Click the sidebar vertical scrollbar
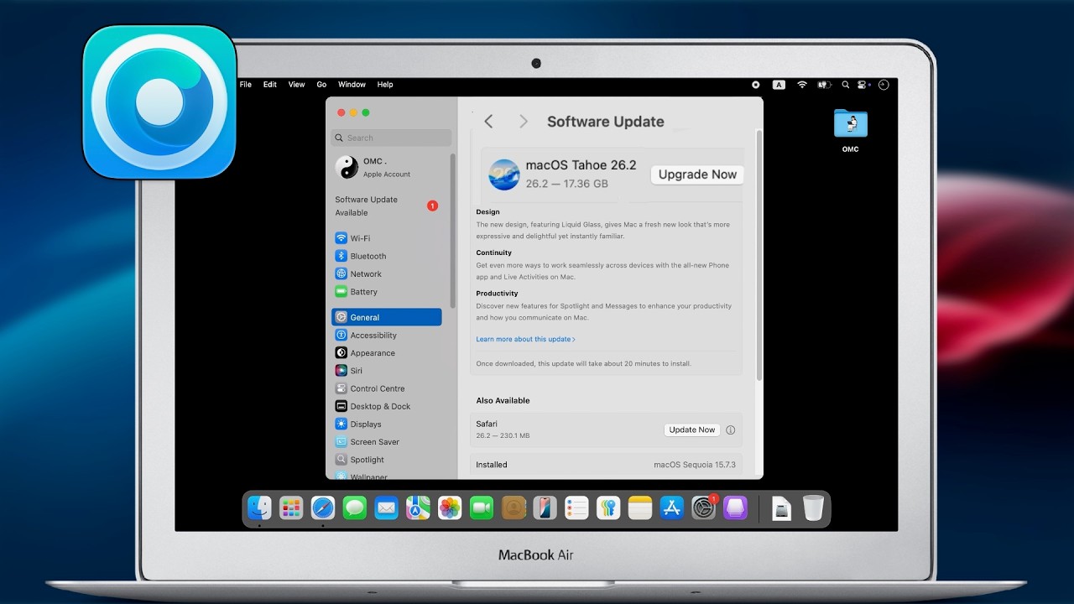Screen dimensions: 1074x604 (453, 230)
